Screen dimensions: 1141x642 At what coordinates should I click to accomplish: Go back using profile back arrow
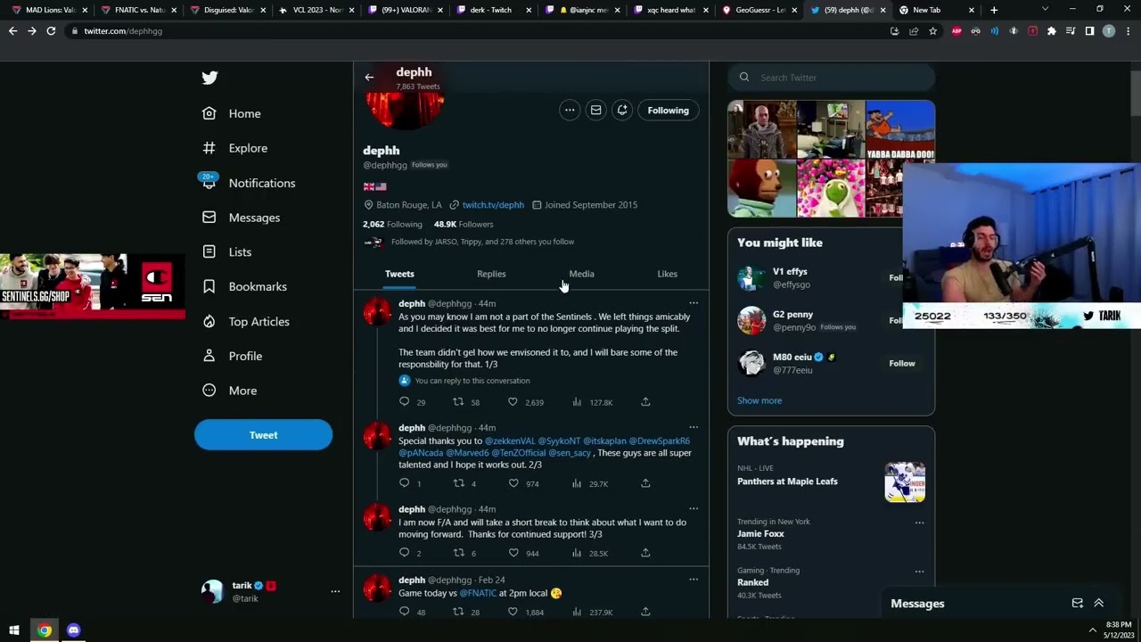369,78
